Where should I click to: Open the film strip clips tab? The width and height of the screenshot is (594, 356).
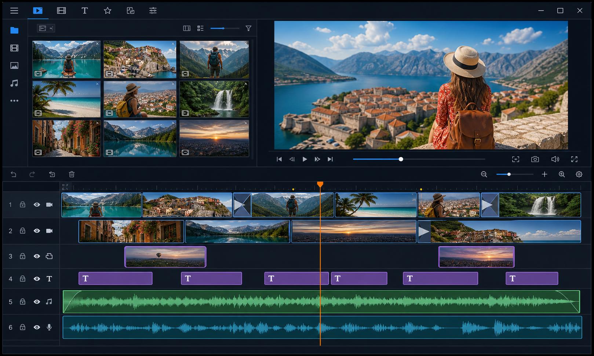point(61,11)
